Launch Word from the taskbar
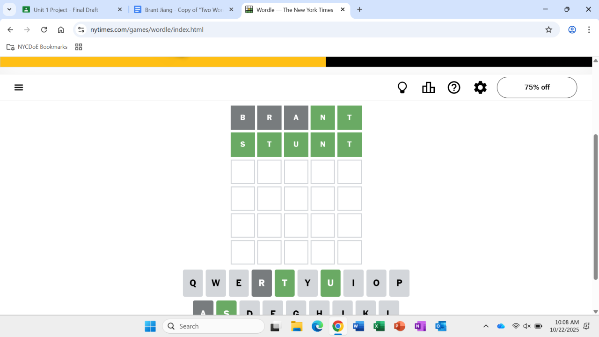 coord(358,326)
